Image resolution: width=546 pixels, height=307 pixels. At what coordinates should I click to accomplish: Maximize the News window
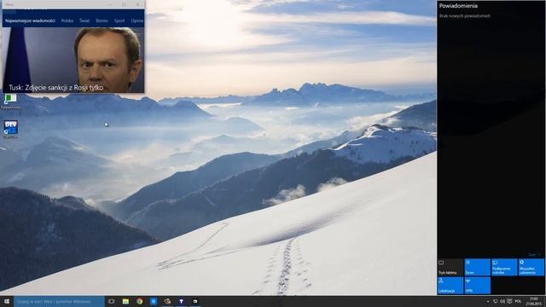tap(124, 4)
